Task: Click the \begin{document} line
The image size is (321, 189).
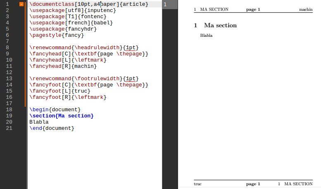Action: click(x=55, y=110)
